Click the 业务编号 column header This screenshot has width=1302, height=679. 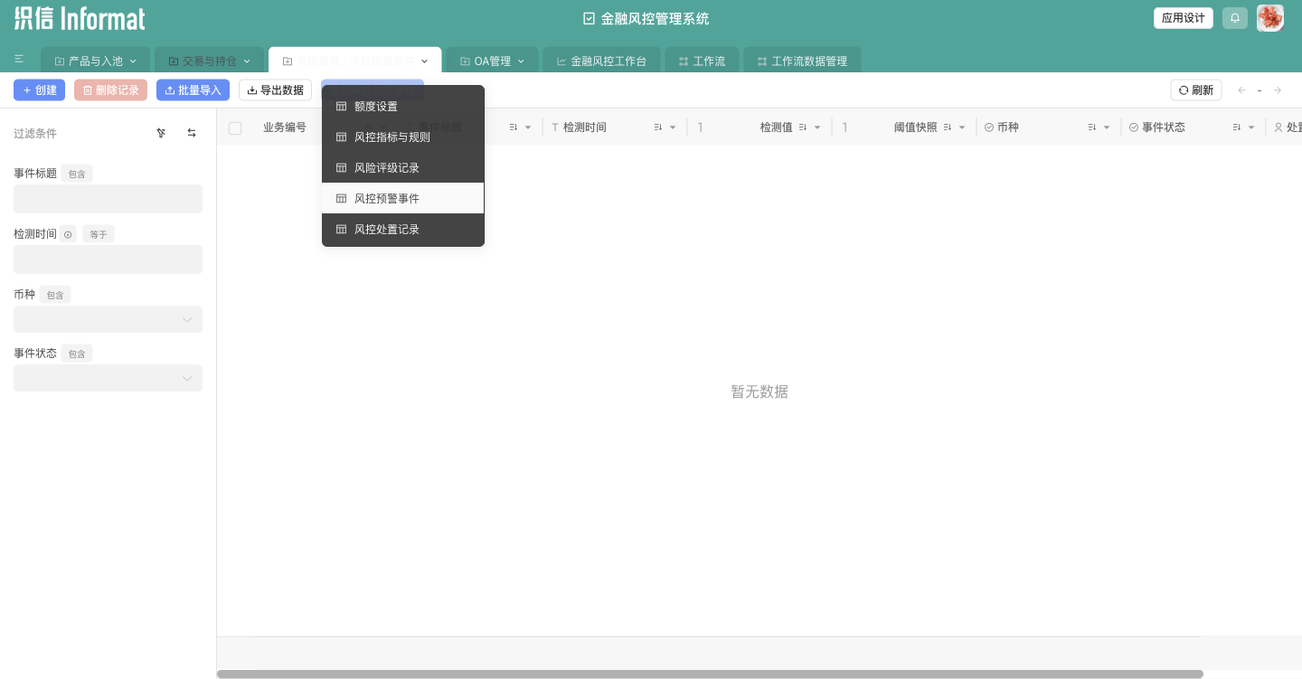click(x=285, y=127)
